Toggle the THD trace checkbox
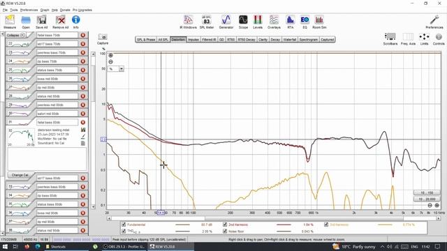Screen dimensions: 447x251 124,231
